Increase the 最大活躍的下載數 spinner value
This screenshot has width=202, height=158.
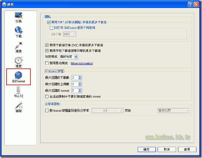click(80, 76)
